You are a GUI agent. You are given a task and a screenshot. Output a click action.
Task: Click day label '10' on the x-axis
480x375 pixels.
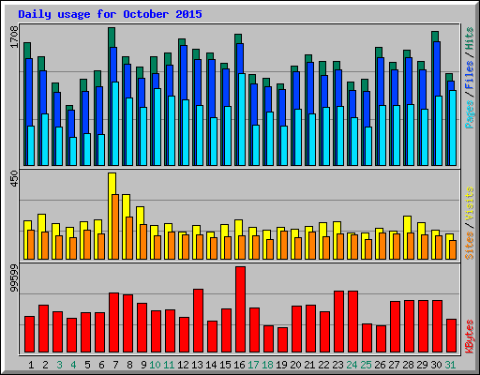pos(155,365)
